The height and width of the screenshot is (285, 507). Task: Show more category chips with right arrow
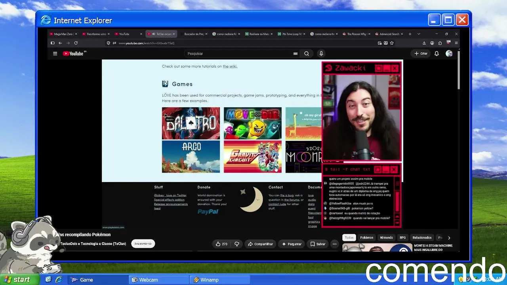pyautogui.click(x=449, y=238)
